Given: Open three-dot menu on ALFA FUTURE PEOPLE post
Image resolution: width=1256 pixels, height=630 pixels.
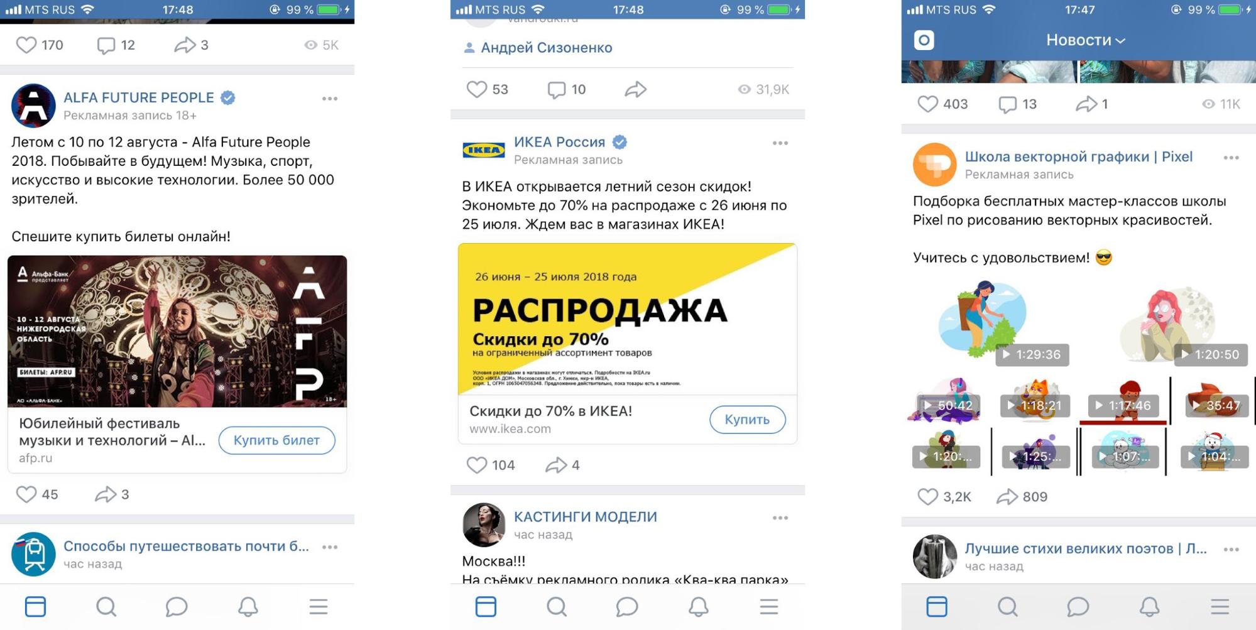Looking at the screenshot, I should (x=330, y=99).
